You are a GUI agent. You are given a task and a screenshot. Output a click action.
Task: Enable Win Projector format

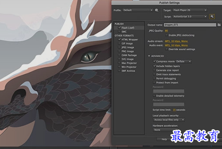119,67
